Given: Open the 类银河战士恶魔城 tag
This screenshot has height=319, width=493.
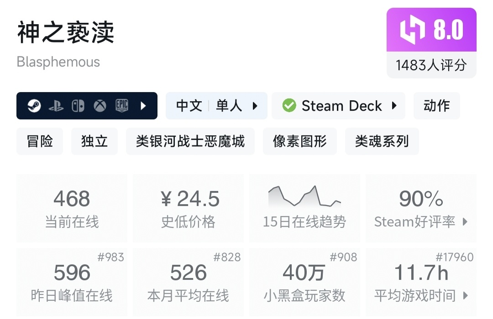Looking at the screenshot, I should 190,141.
